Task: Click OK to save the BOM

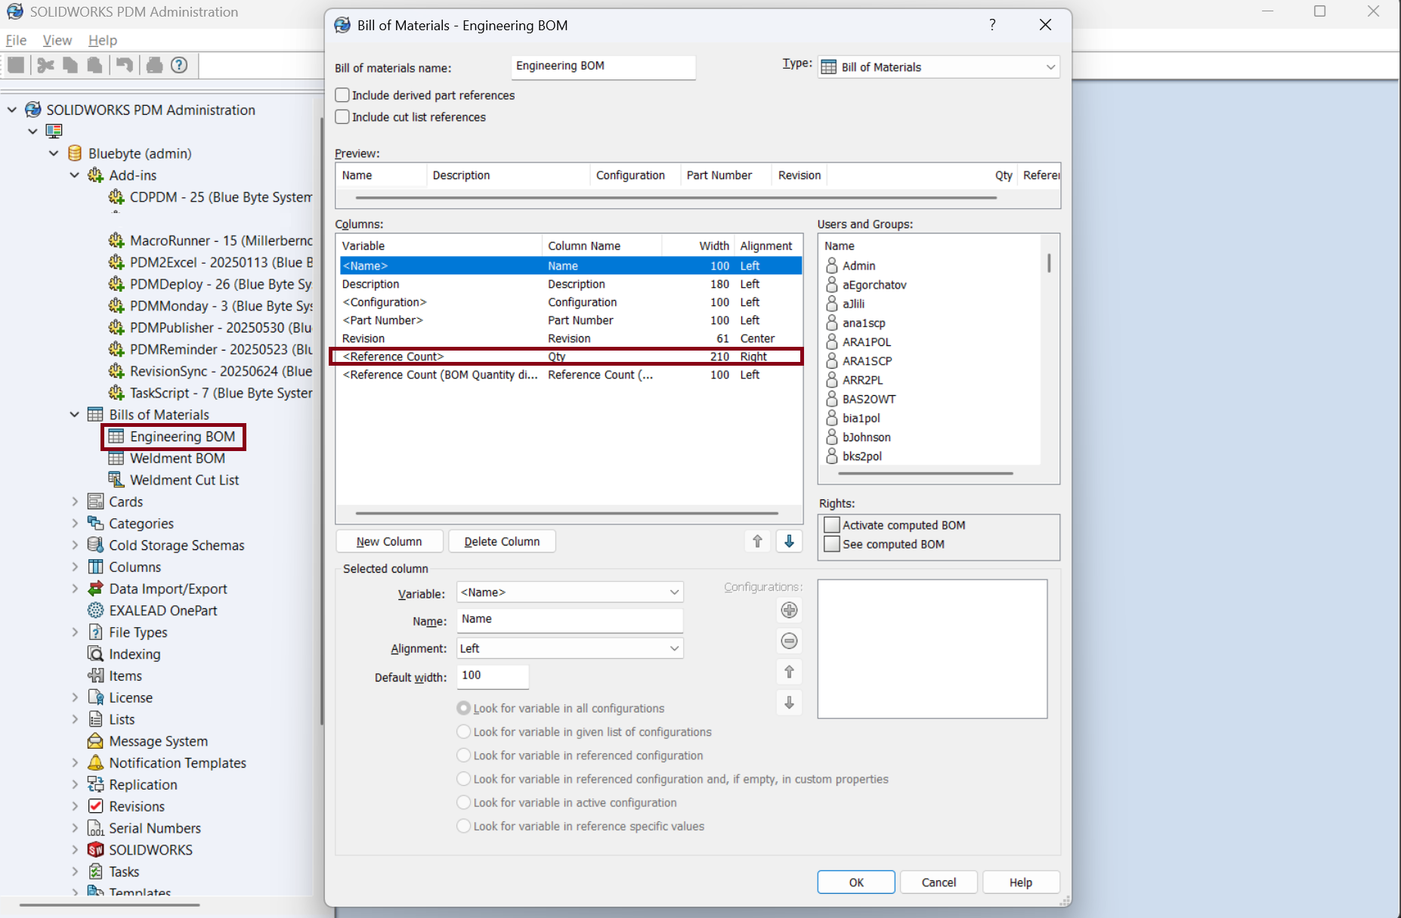Action: click(856, 882)
